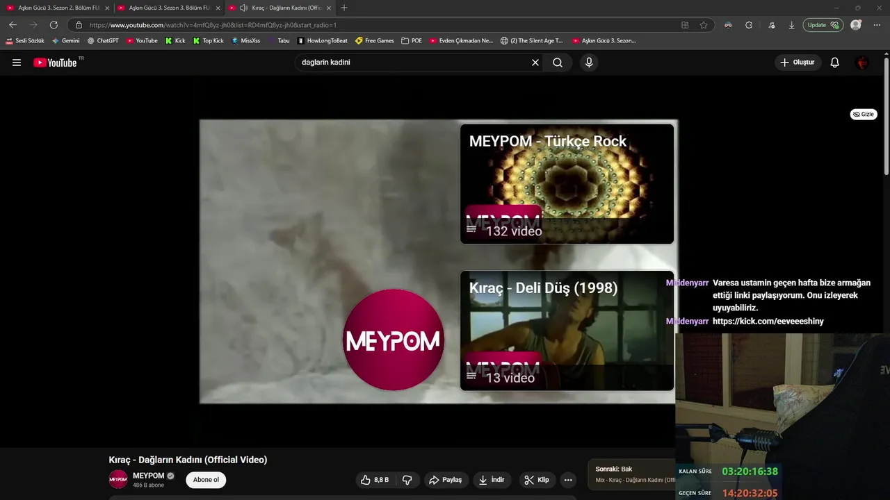Open the YouTube hamburger guide menu
The width and height of the screenshot is (890, 500).
17,62
